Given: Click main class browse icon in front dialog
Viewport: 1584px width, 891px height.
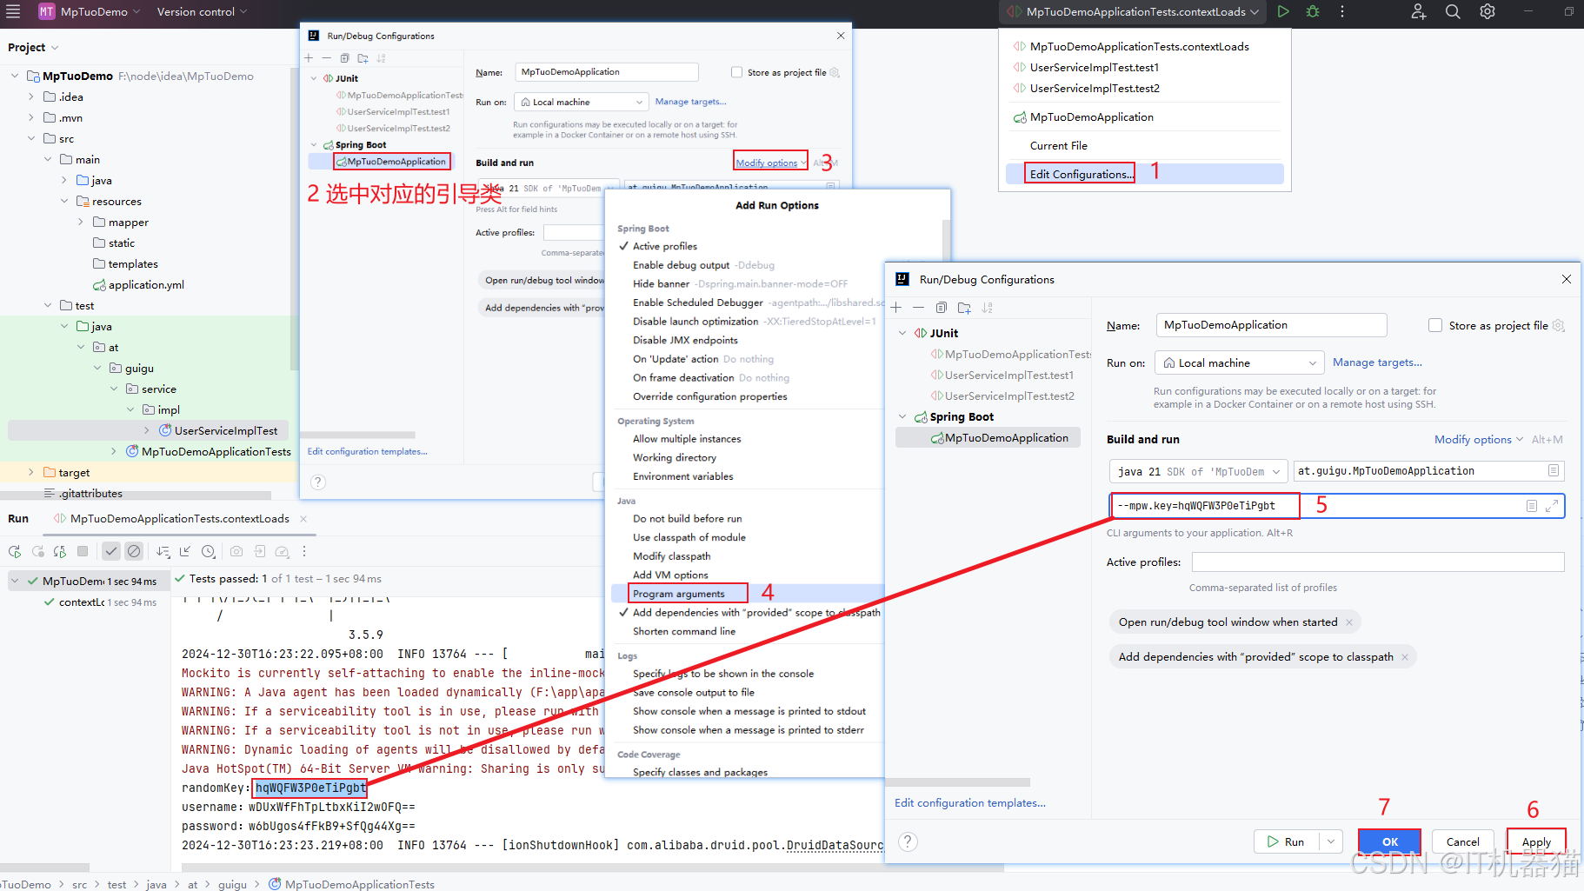Looking at the screenshot, I should (x=1554, y=470).
